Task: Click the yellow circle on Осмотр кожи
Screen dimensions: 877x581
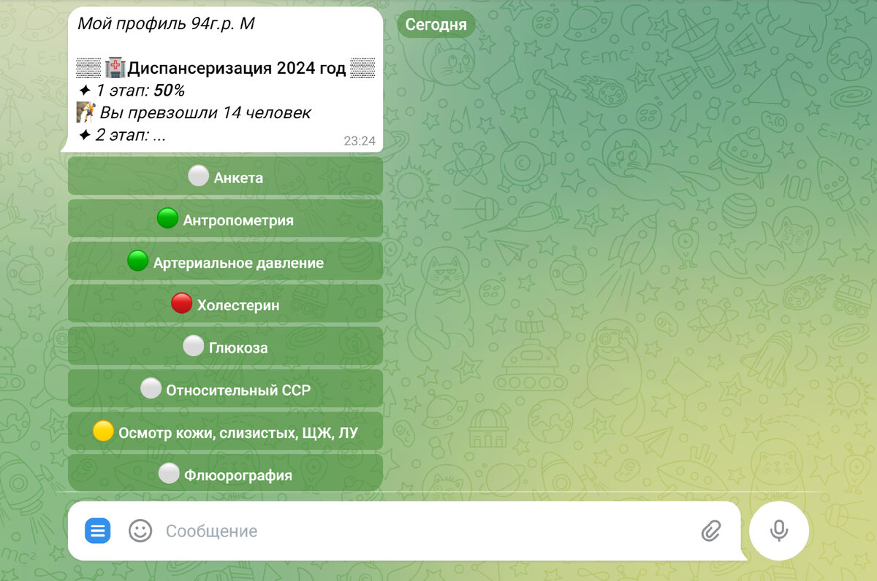Action: tap(103, 431)
